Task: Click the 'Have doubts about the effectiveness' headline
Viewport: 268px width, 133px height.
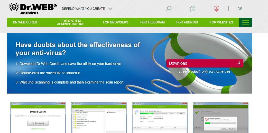Action: [78, 49]
